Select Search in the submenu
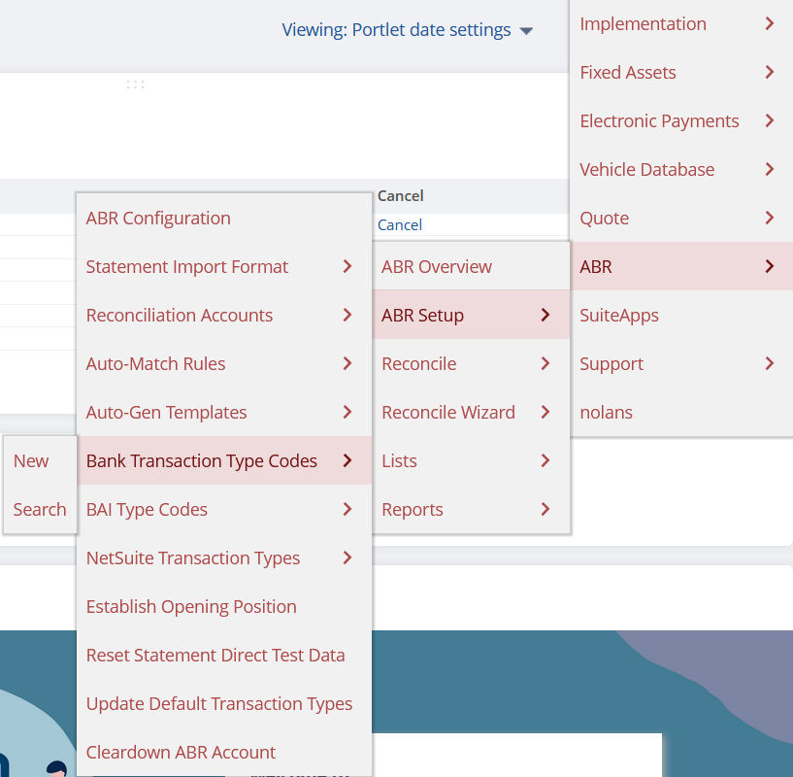Screen dimensions: 793x777 [40, 510]
